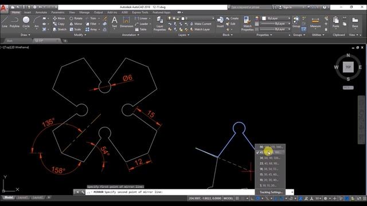Click the Make Current layer button
Image resolution: width=367 pixels, height=206 pixels.
click(x=201, y=24)
